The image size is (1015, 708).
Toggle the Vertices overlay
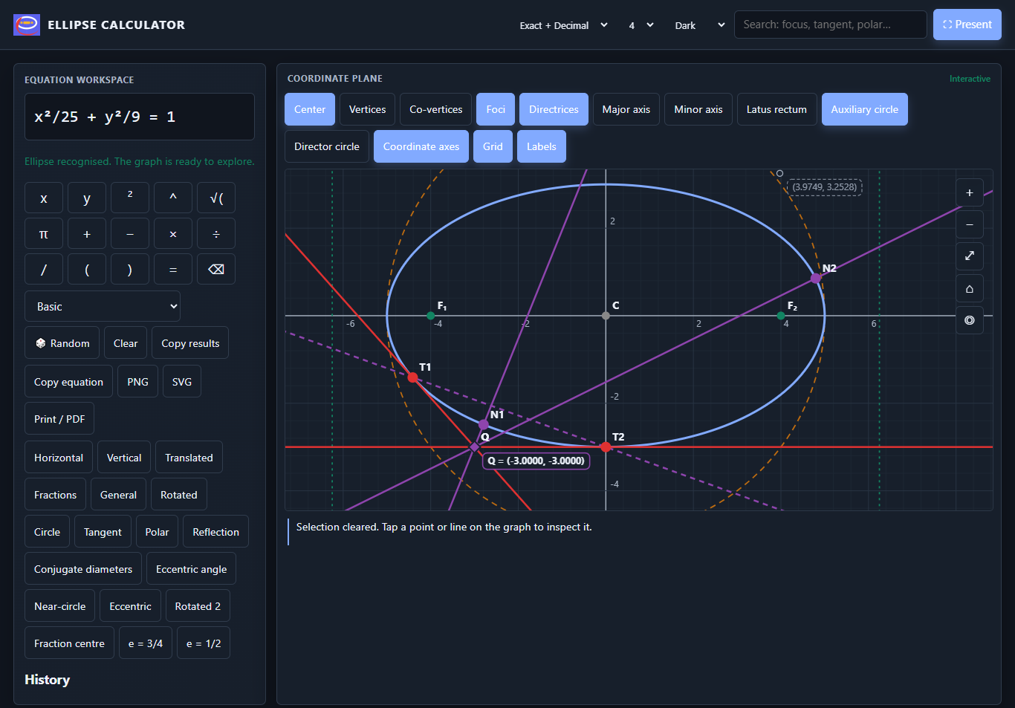click(x=368, y=109)
